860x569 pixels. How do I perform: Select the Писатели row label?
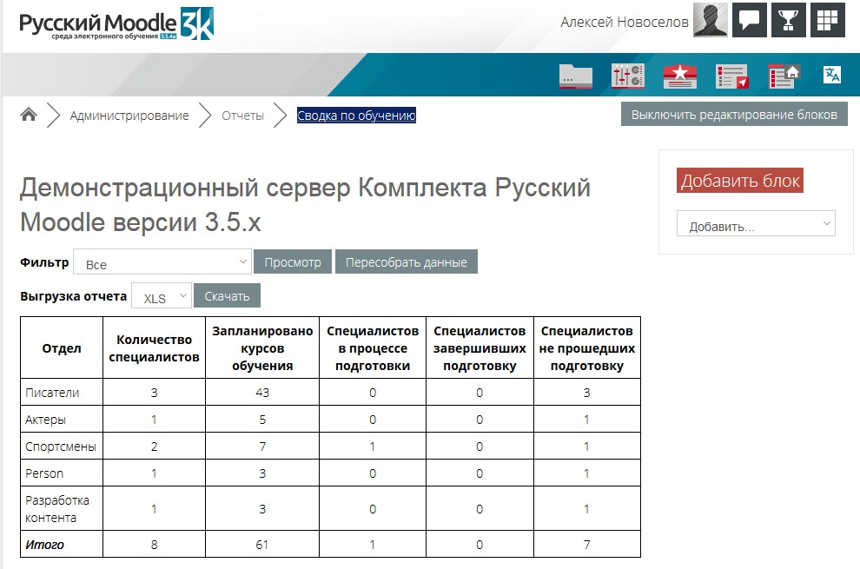pos(52,393)
